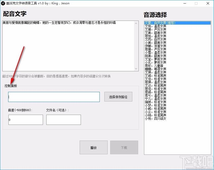Focus the save path input field
The height and width of the screenshot is (170, 214).
pos(54,97)
